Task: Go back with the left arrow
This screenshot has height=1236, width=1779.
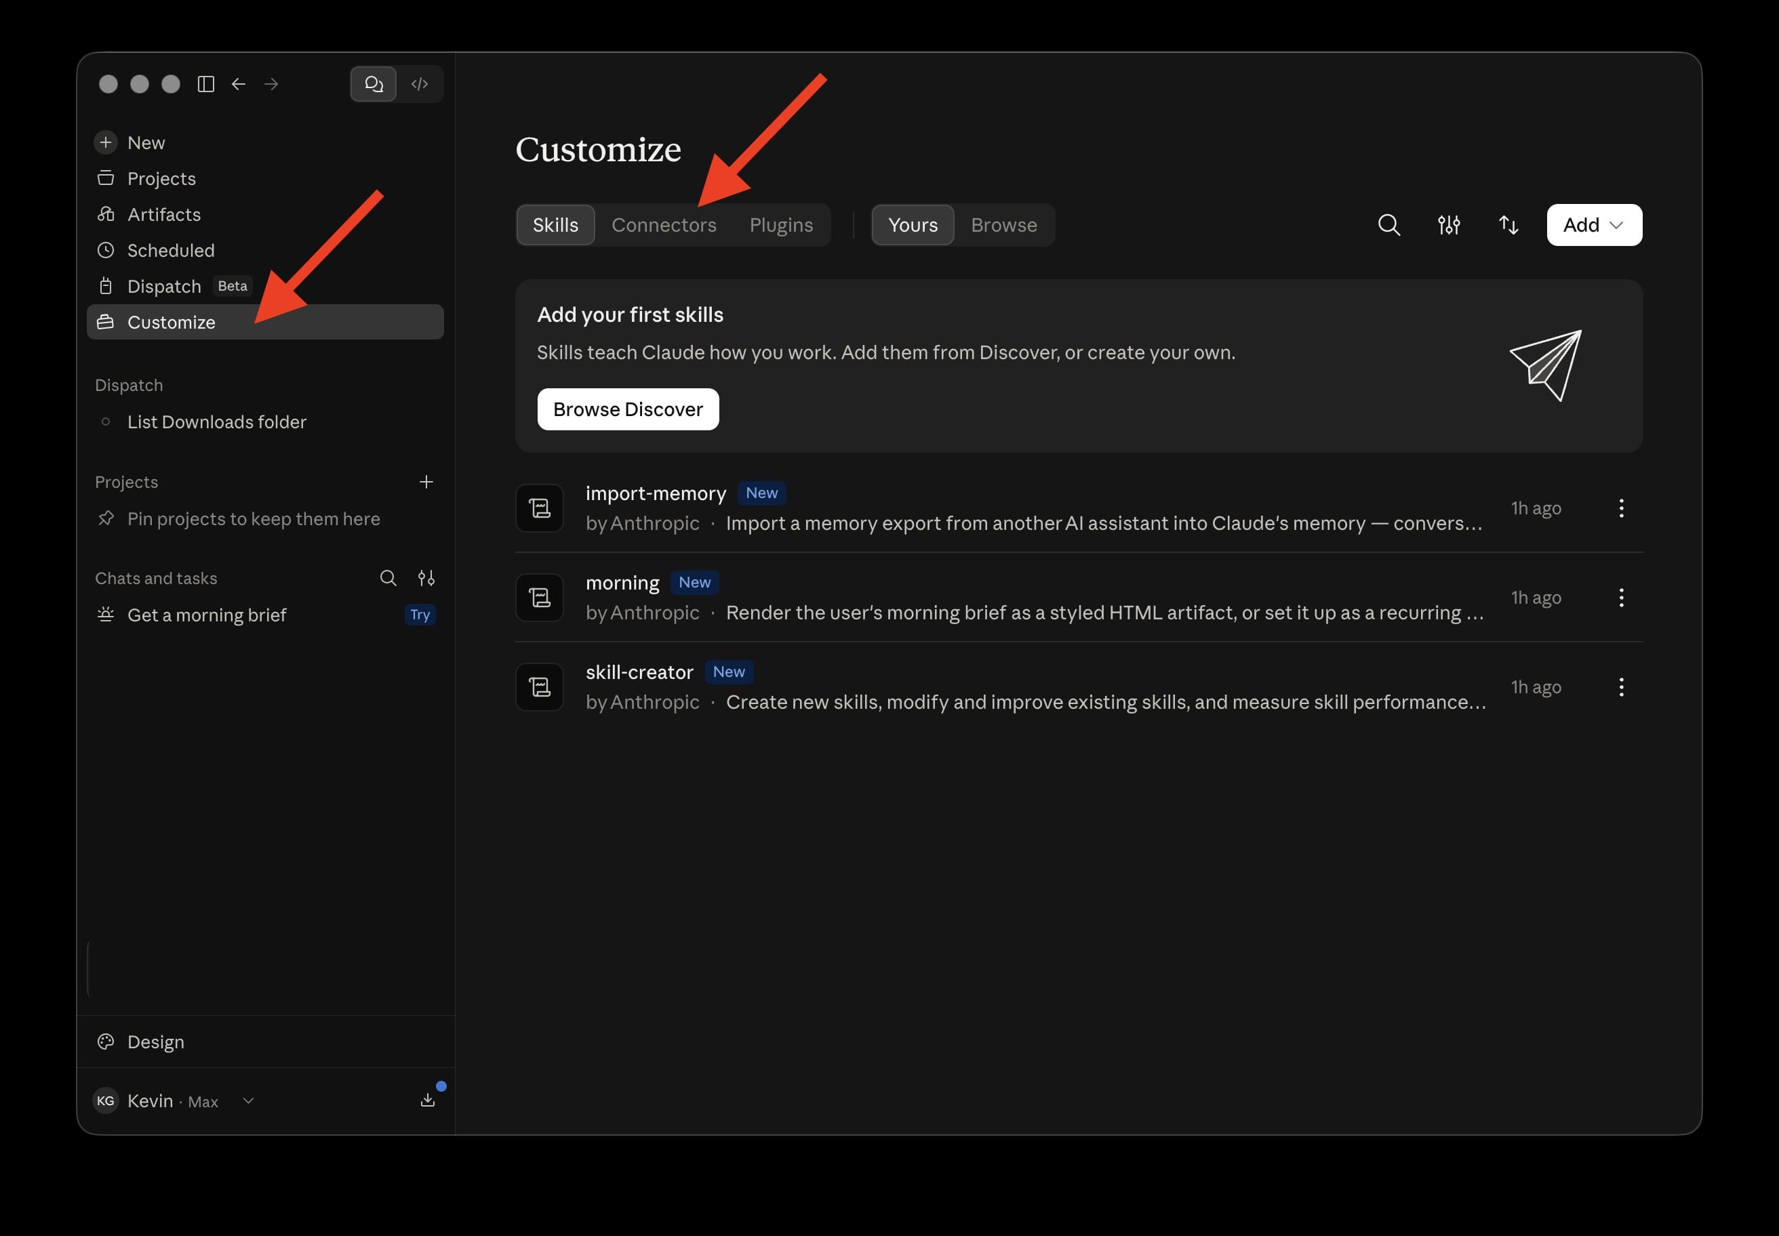Action: 239,83
